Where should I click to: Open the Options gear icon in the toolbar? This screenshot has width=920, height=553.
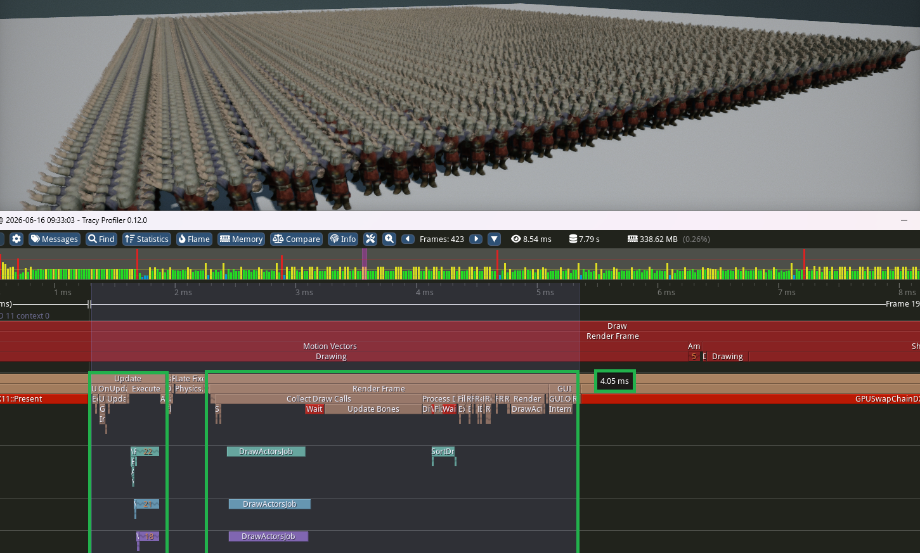pos(16,239)
